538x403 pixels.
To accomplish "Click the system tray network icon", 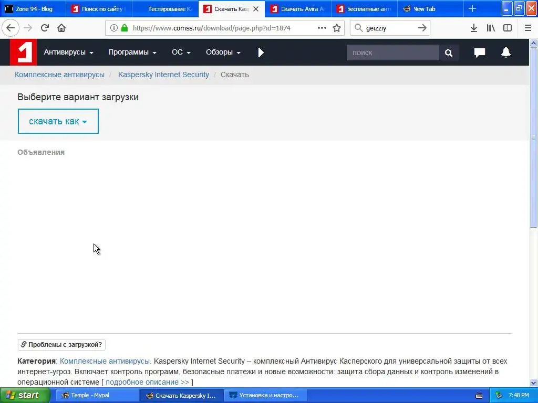I will tap(499, 396).
